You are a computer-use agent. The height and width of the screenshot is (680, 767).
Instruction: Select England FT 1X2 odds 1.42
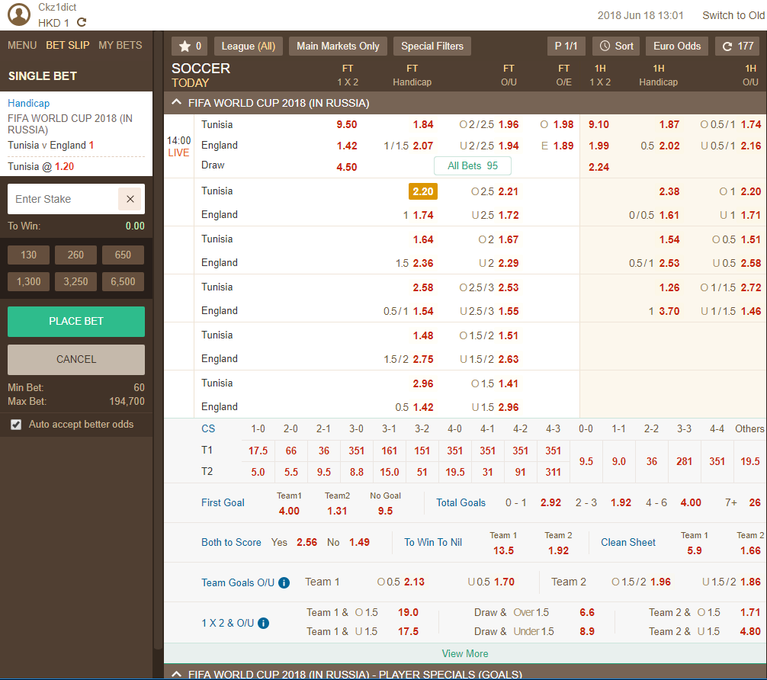tap(346, 146)
